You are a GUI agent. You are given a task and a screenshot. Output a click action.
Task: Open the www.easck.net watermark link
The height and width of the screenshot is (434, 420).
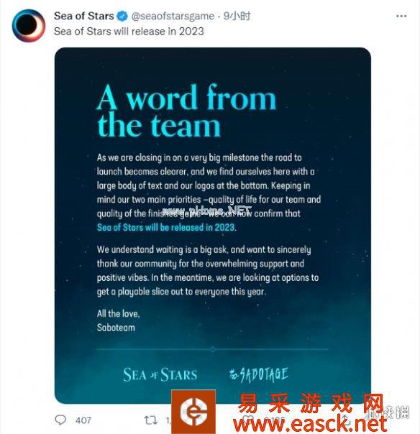[310, 423]
